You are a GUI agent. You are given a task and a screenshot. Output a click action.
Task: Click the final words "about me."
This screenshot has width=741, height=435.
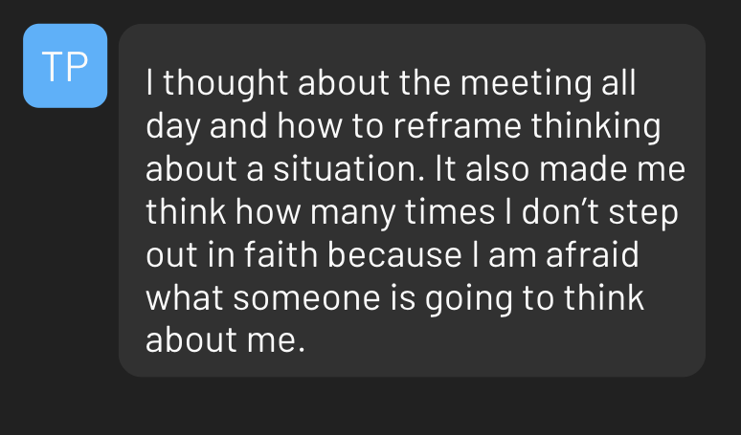coord(225,340)
